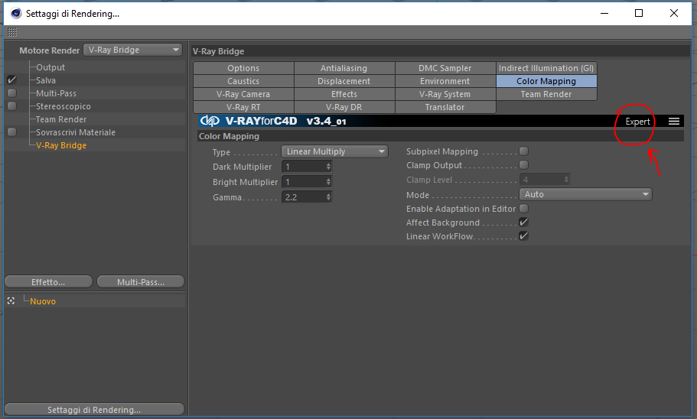Switch to the Options tab

243,68
